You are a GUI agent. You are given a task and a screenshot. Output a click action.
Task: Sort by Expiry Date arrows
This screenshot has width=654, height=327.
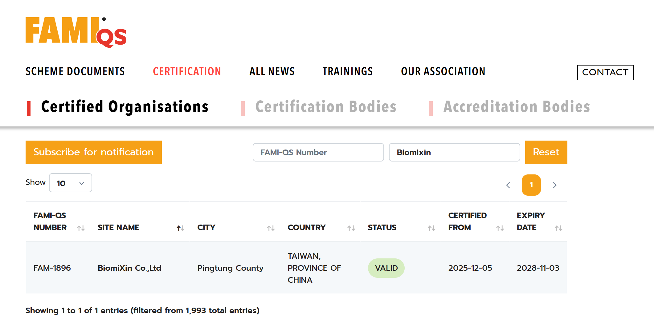coord(558,228)
